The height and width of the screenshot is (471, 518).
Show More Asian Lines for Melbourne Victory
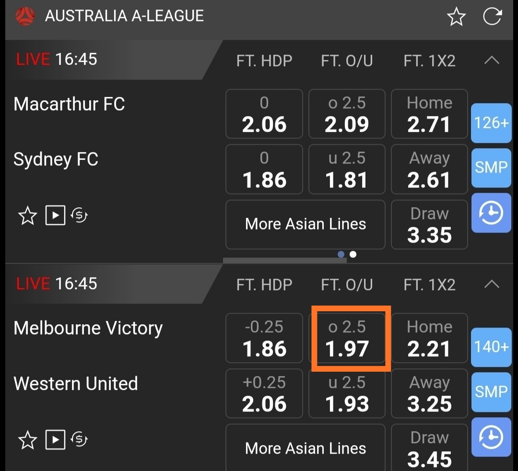coord(306,448)
